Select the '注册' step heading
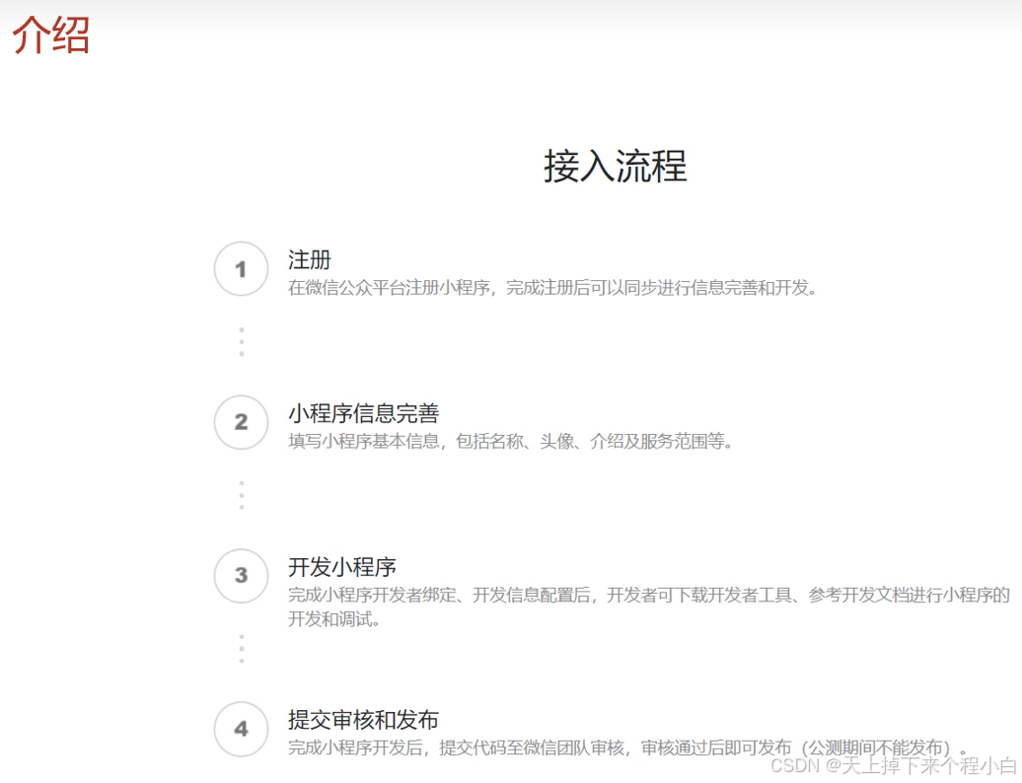 coord(310,260)
